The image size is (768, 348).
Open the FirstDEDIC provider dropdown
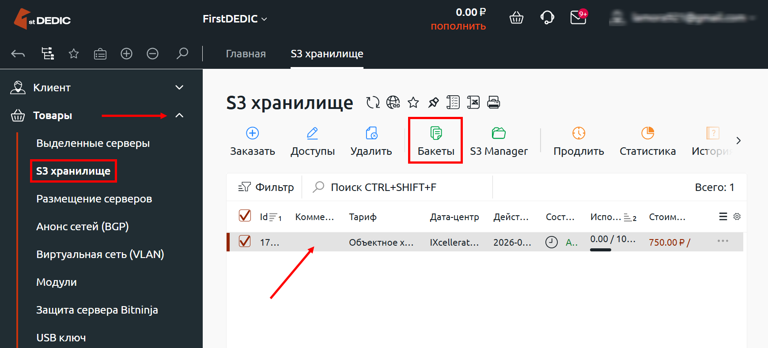click(x=235, y=19)
